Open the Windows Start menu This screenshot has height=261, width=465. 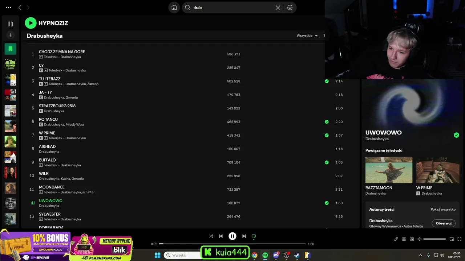tap(158, 255)
